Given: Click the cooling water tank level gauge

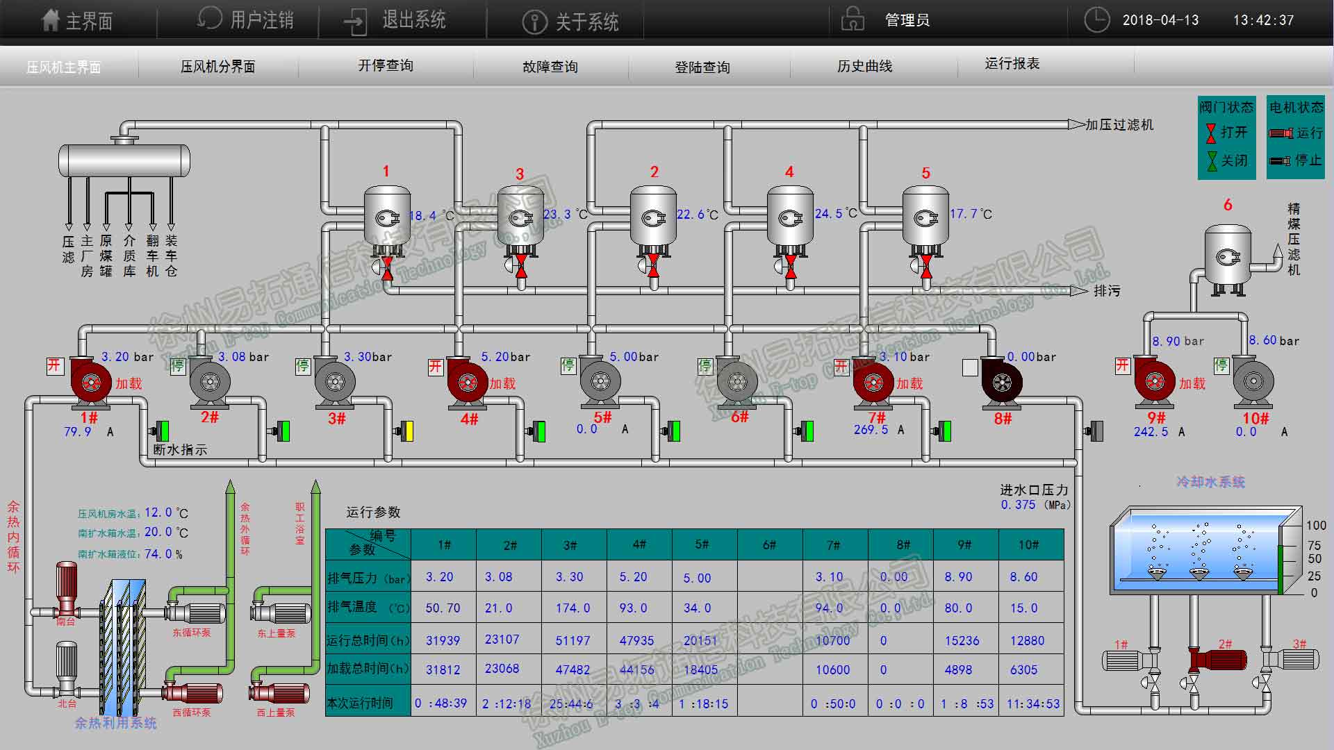Looking at the screenshot, I should click(1281, 568).
